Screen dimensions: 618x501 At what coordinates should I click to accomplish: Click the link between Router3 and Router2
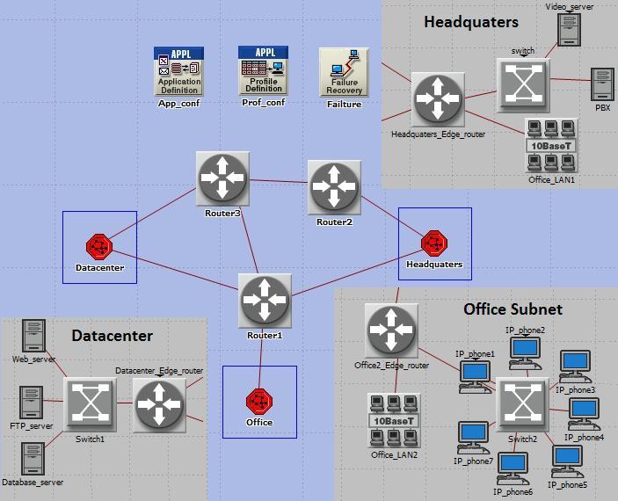(x=279, y=181)
